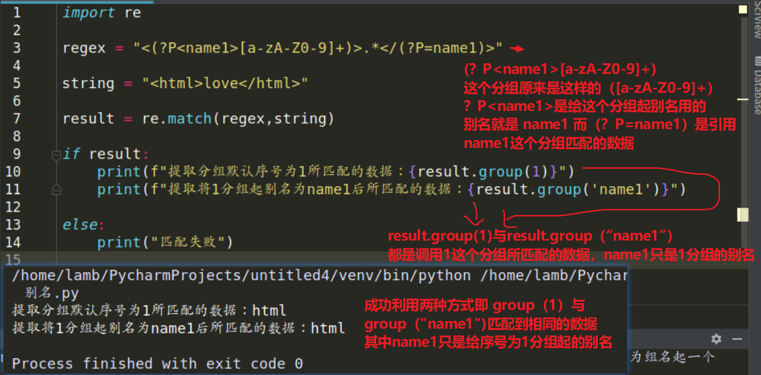
Task: Collapse the if block at line 9
Action: pyautogui.click(x=55, y=155)
